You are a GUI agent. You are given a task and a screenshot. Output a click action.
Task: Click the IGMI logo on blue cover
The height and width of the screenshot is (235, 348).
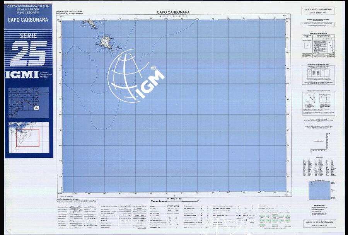[x=22, y=74]
